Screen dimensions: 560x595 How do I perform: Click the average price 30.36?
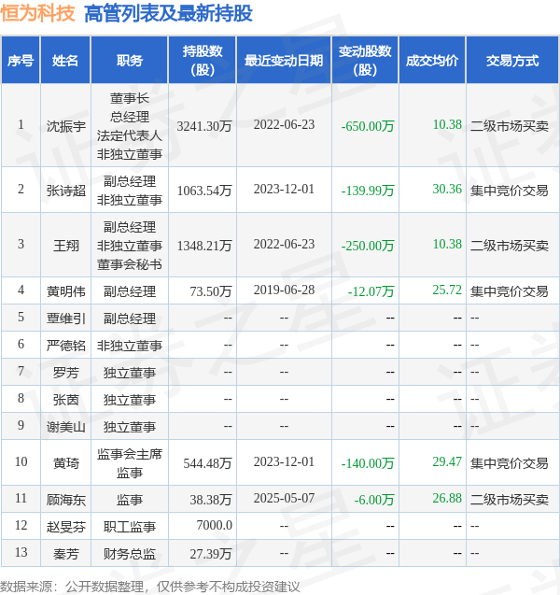coord(447,189)
